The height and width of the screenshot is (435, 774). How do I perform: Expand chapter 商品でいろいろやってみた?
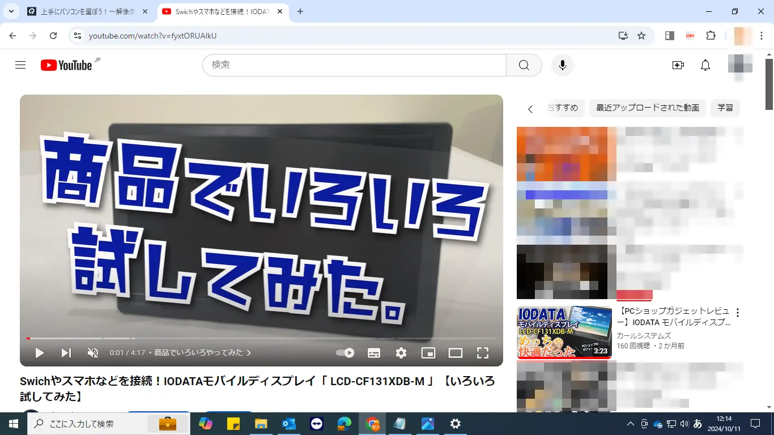(203, 353)
